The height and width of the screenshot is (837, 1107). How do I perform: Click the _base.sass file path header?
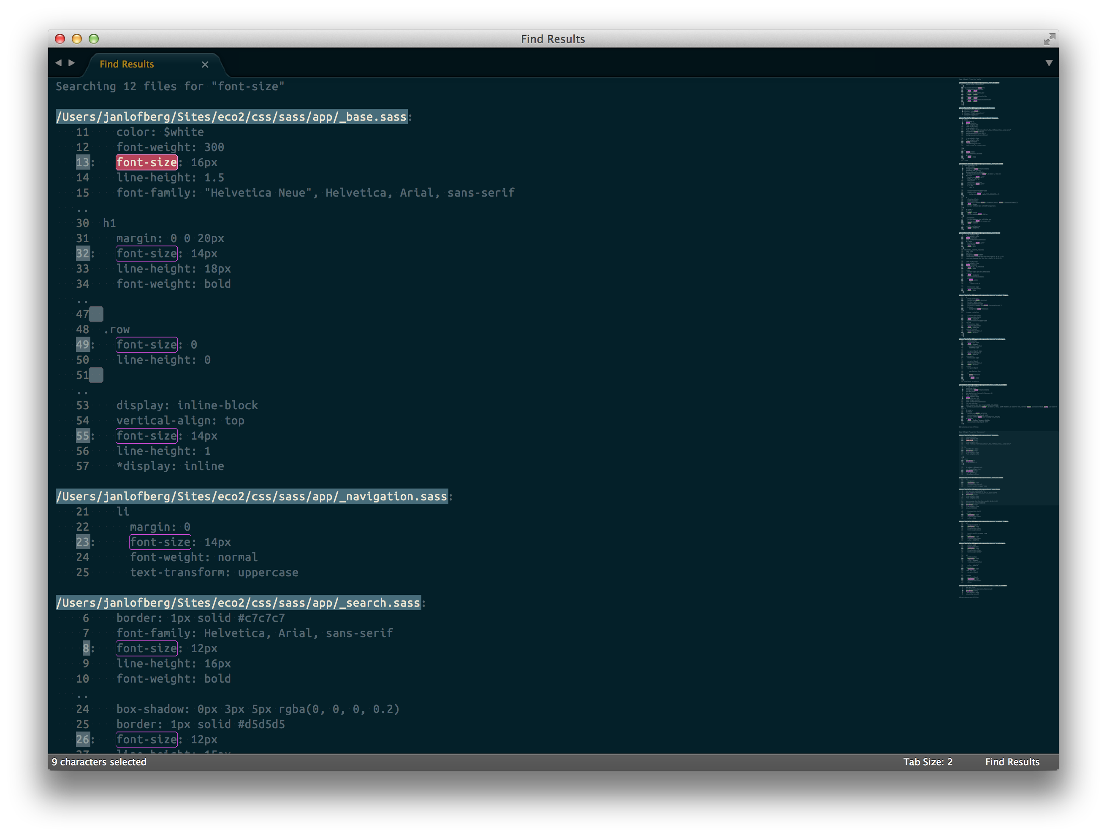pyautogui.click(x=231, y=117)
